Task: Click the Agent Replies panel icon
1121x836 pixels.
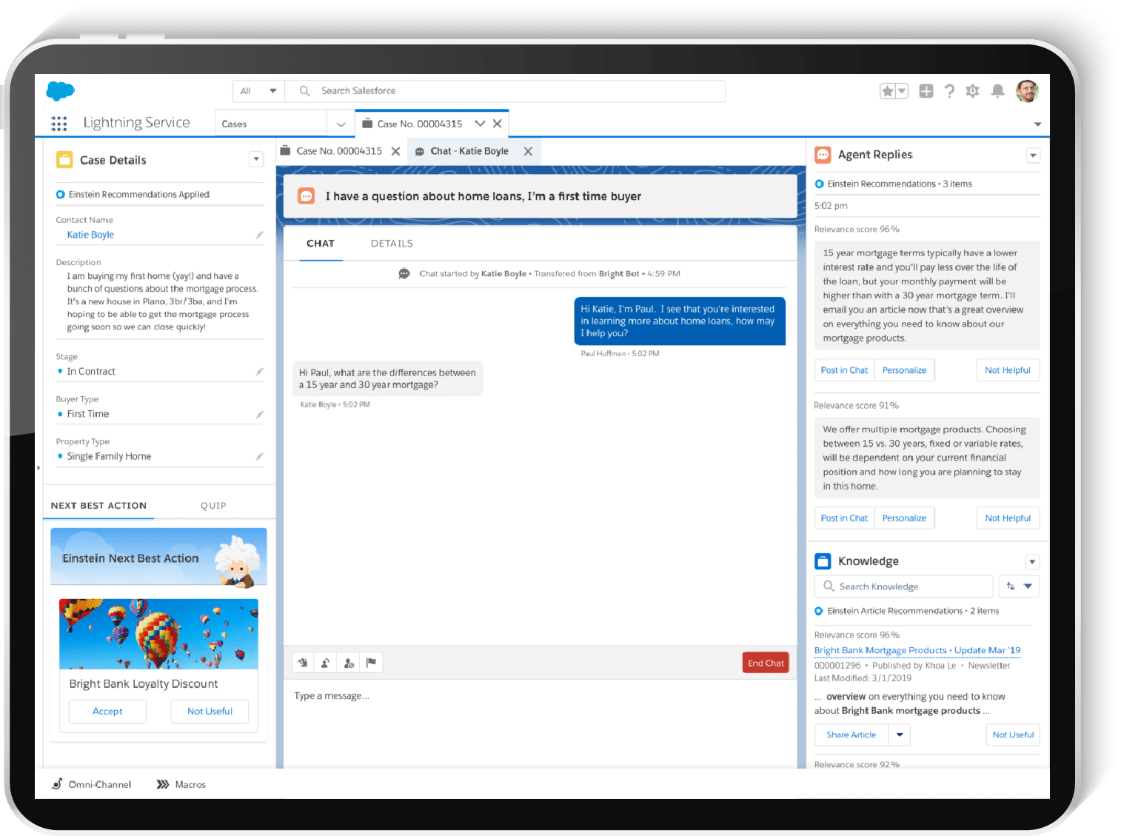Action: 823,155
